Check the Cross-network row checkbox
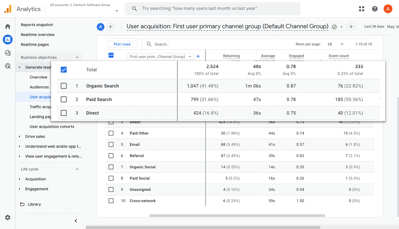 111,201
